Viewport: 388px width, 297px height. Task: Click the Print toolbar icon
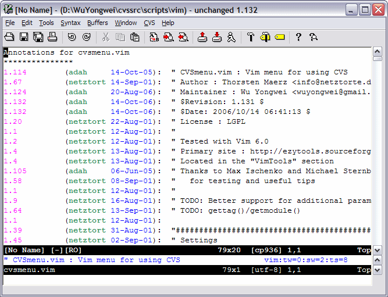click(x=52, y=37)
